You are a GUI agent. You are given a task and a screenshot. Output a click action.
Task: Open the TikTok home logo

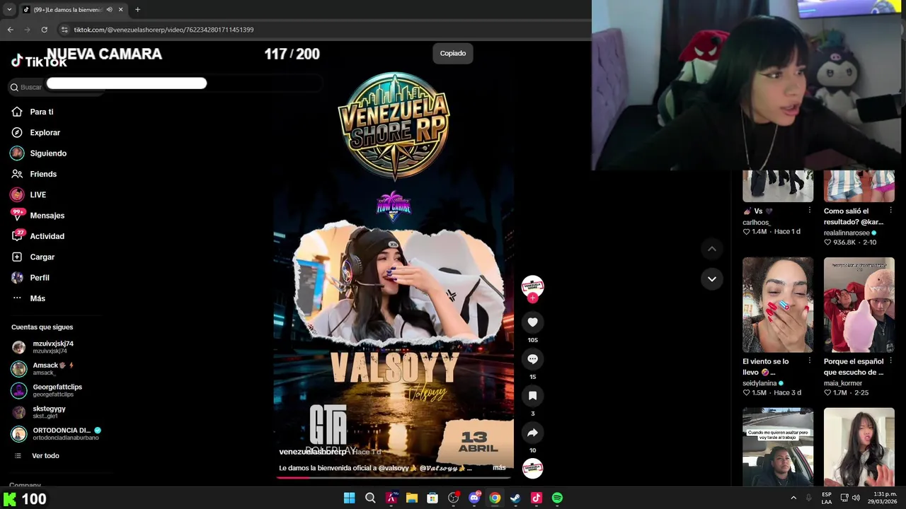click(x=39, y=62)
